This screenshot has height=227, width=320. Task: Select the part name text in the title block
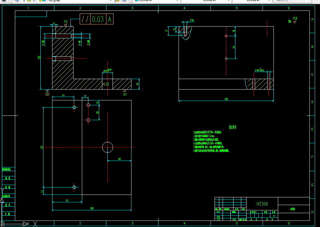click(x=293, y=209)
